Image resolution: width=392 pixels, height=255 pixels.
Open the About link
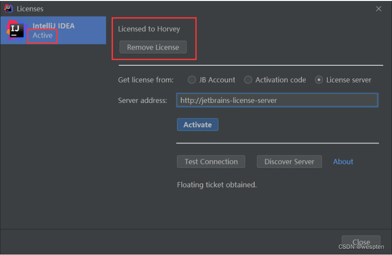coord(343,162)
